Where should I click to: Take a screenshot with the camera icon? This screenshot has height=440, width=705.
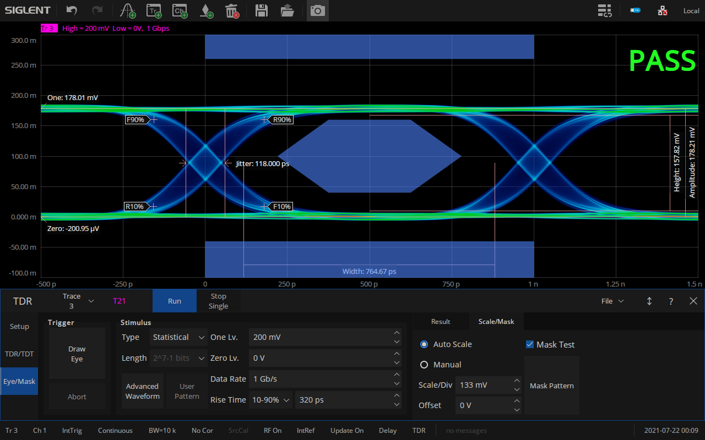(317, 10)
